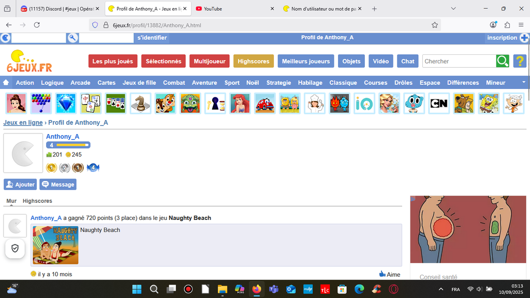The image size is (530, 298).
Task: Click the Objets button
Action: coord(351,61)
